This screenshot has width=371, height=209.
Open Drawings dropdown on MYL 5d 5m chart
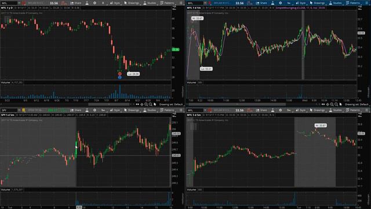[317, 110]
